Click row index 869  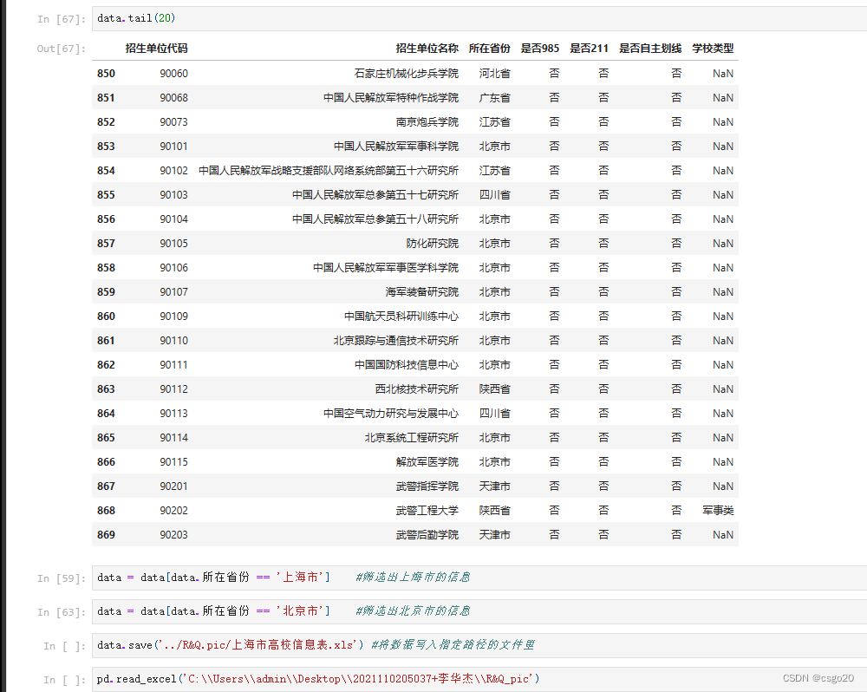coord(106,535)
